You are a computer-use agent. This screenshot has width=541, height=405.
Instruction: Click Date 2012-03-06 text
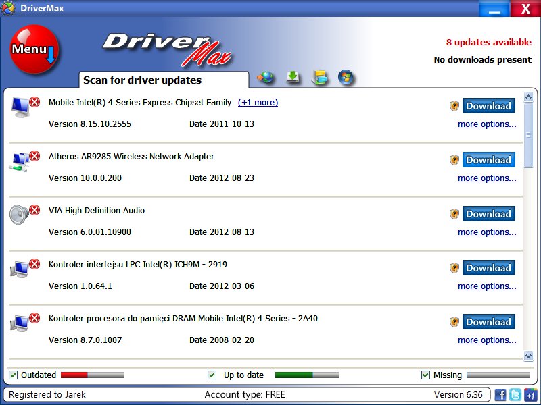(x=222, y=286)
